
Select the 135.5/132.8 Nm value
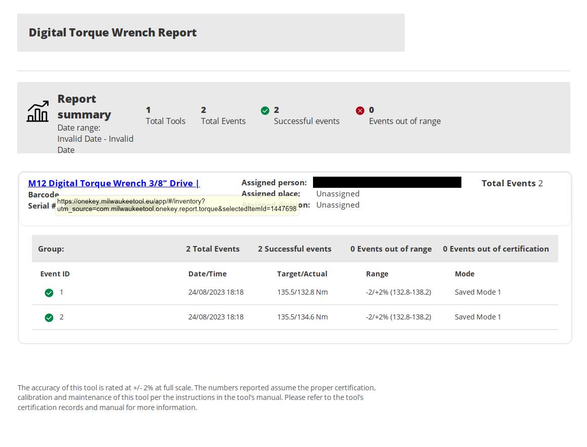302,292
